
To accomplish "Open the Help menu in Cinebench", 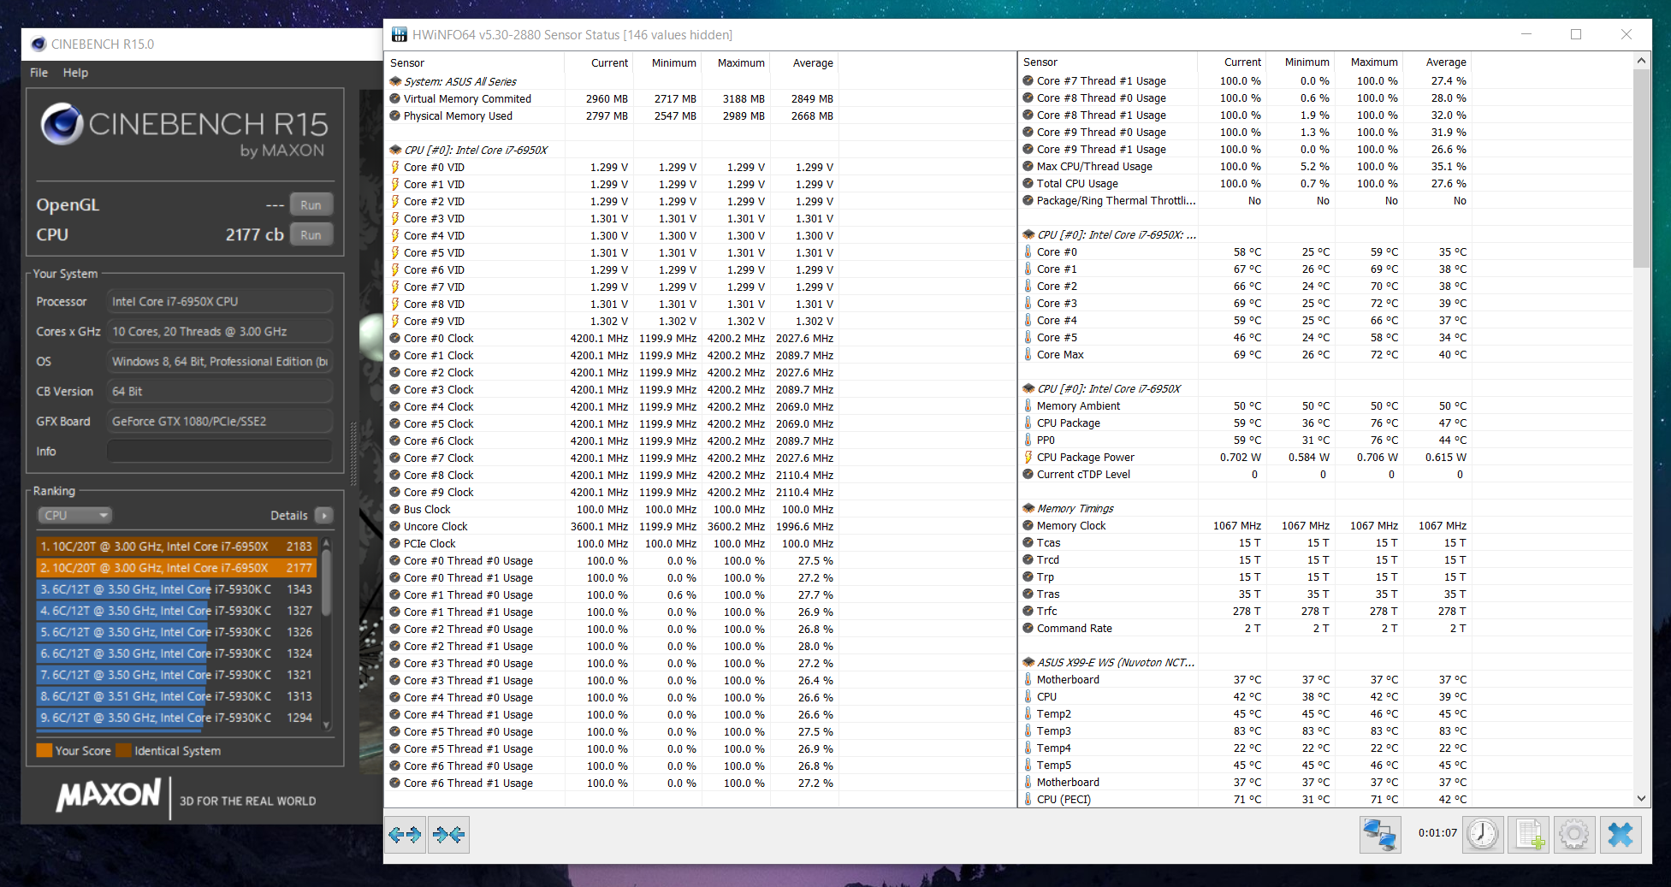I will [x=75, y=73].
